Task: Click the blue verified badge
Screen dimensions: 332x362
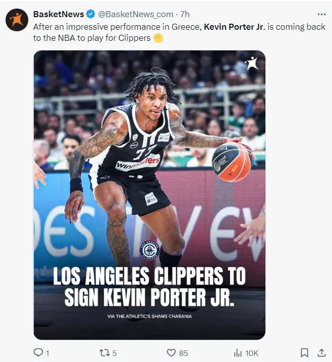Action: pos(90,14)
